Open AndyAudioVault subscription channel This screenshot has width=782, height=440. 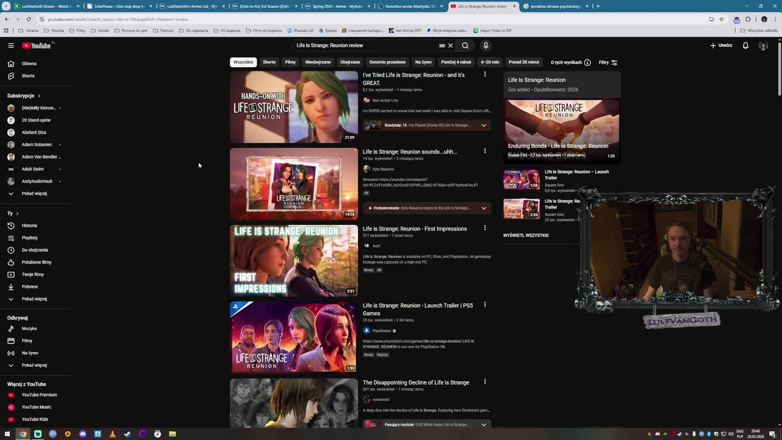(35, 181)
